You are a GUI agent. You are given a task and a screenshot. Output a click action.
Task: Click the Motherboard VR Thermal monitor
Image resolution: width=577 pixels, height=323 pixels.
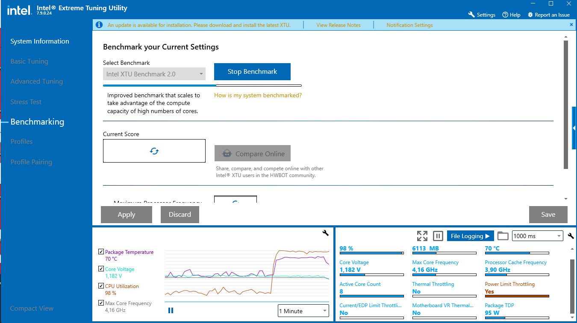click(444, 311)
